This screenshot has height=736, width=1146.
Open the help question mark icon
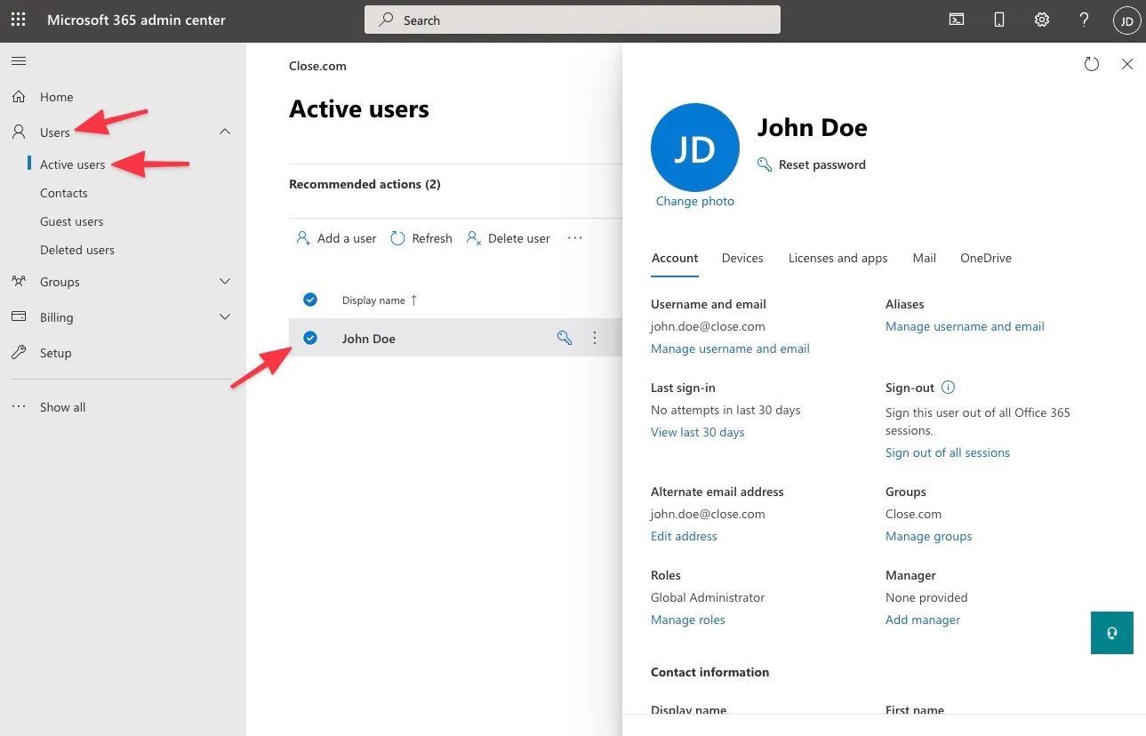[1085, 20]
